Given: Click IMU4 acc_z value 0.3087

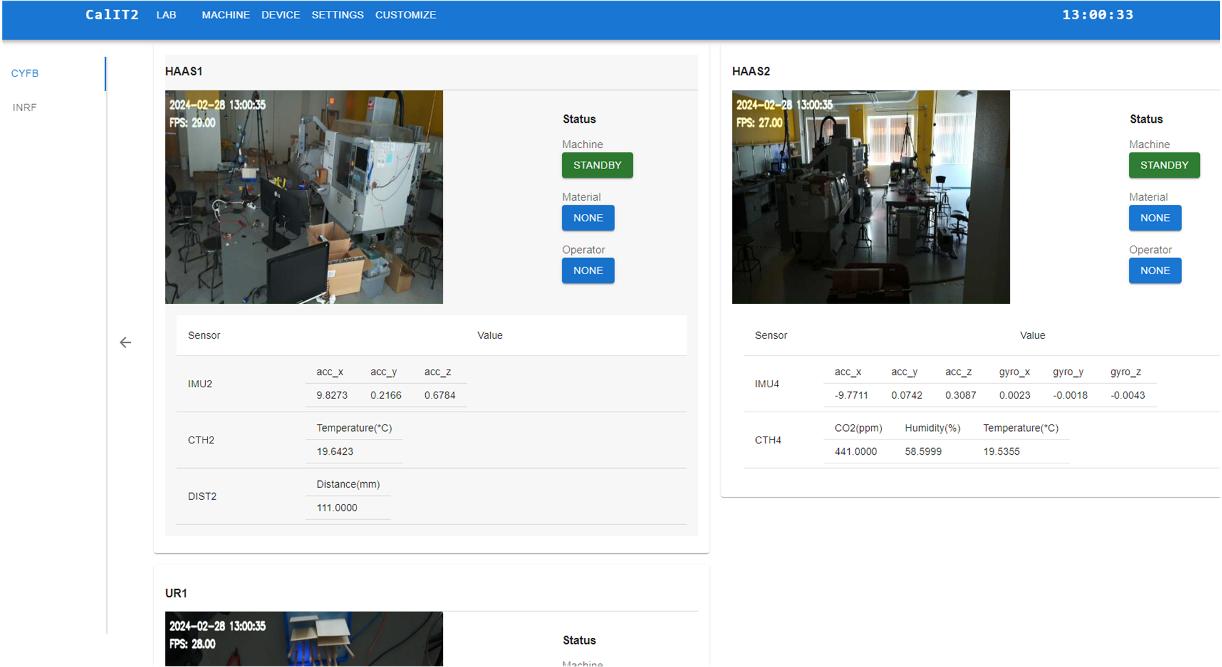Looking at the screenshot, I should [961, 396].
